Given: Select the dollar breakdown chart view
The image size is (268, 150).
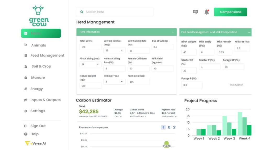Looking at the screenshot, I should pos(169,127).
